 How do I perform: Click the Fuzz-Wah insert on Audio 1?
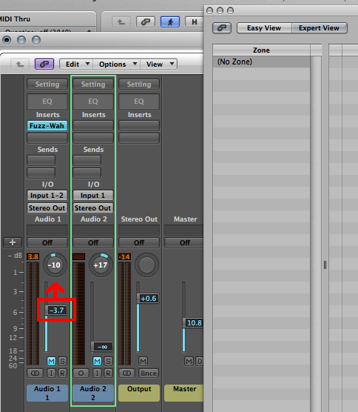pyautogui.click(x=47, y=125)
